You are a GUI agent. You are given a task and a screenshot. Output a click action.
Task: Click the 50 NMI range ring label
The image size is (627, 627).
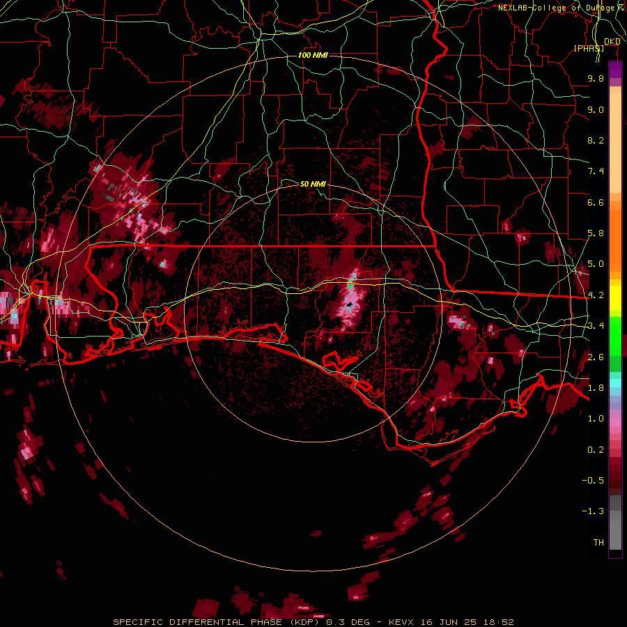(x=313, y=184)
